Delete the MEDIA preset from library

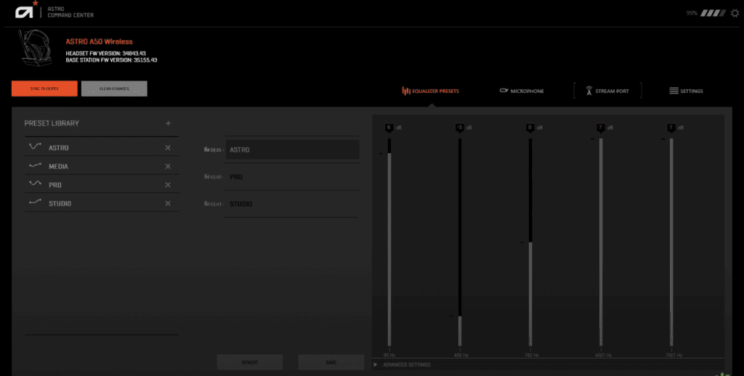click(168, 166)
